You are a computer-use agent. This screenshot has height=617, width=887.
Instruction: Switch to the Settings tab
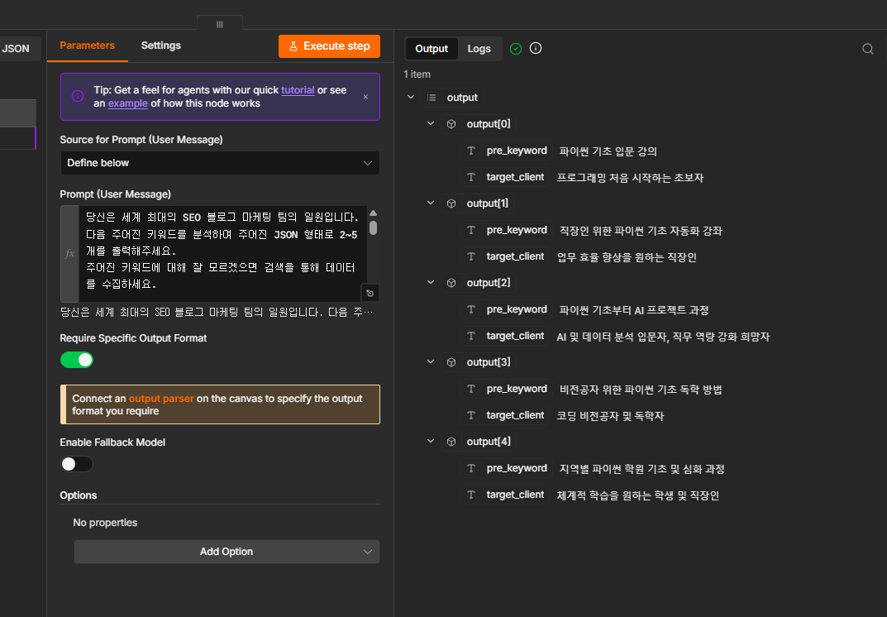coord(160,45)
